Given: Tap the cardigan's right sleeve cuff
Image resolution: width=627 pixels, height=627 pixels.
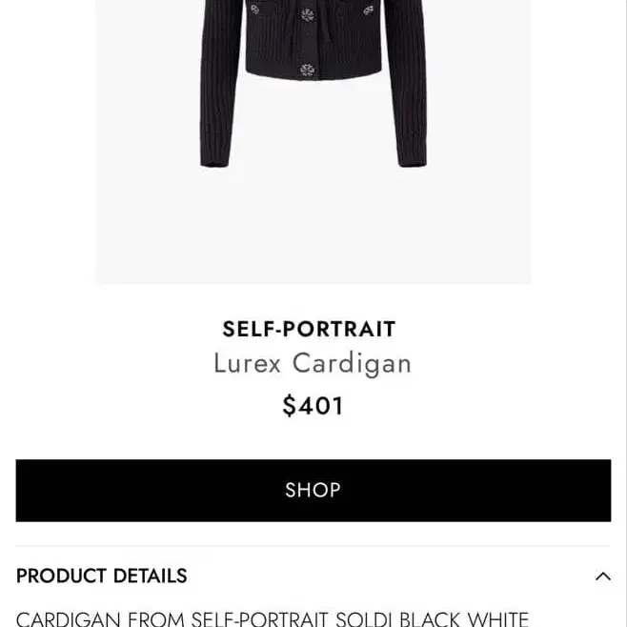Looking at the screenshot, I should click(x=411, y=160).
